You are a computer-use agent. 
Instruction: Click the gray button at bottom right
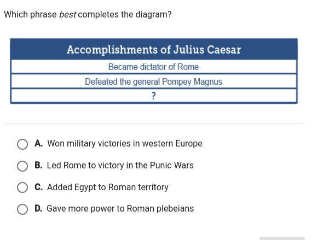[282, 238]
